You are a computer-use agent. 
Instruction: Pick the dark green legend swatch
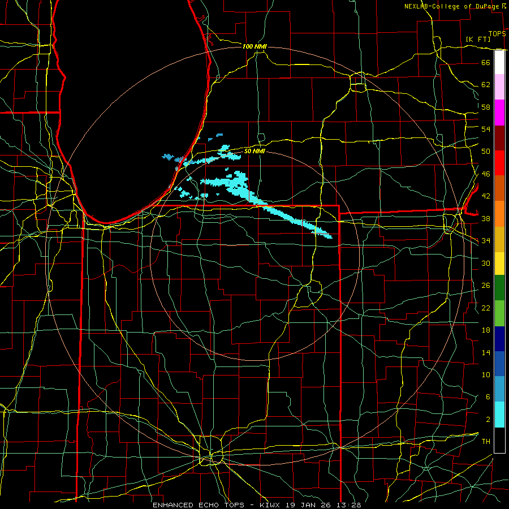tap(499, 288)
